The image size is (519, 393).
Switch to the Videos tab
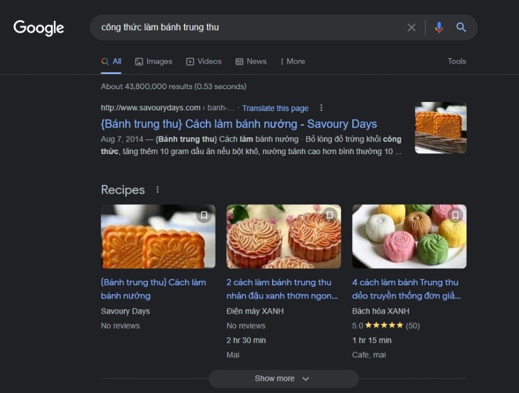(x=204, y=61)
